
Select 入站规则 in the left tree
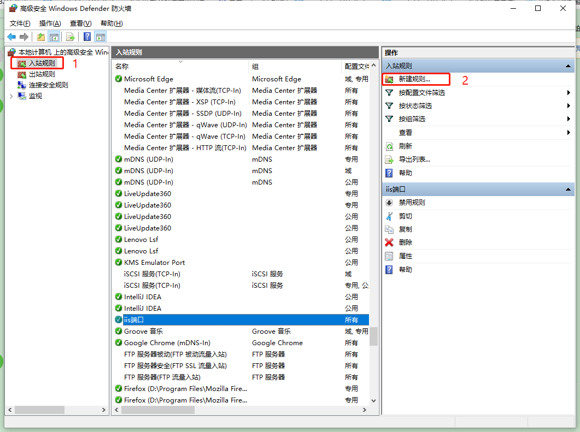[x=42, y=63]
